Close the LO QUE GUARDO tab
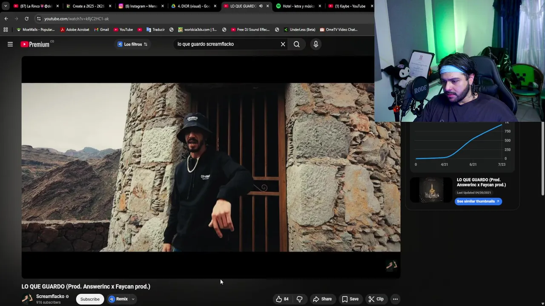This screenshot has height=306, width=545. coord(267,6)
